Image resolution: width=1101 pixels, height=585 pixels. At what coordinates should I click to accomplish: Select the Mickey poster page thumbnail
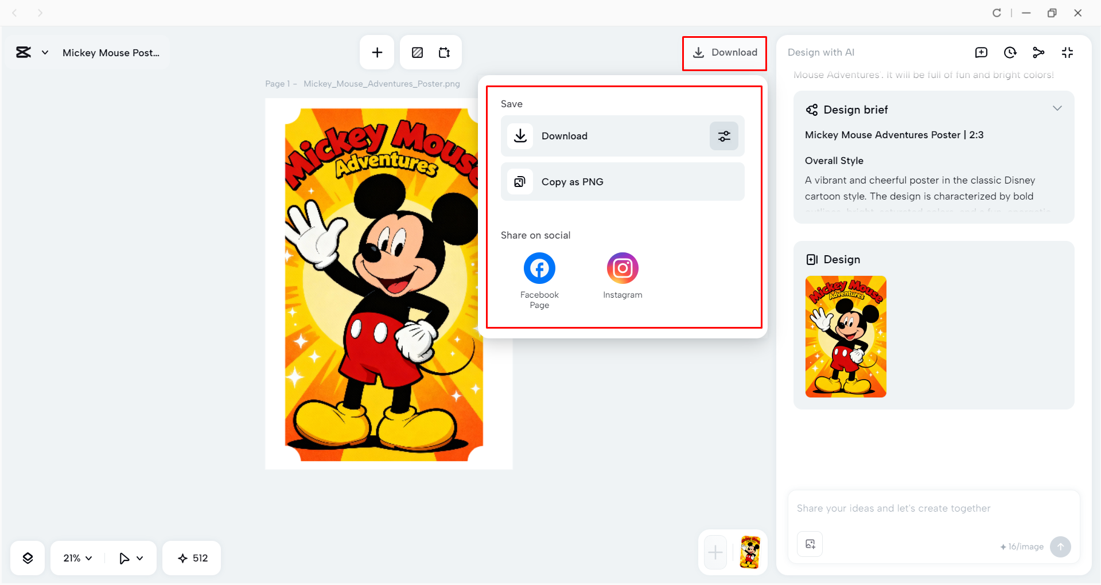click(749, 552)
